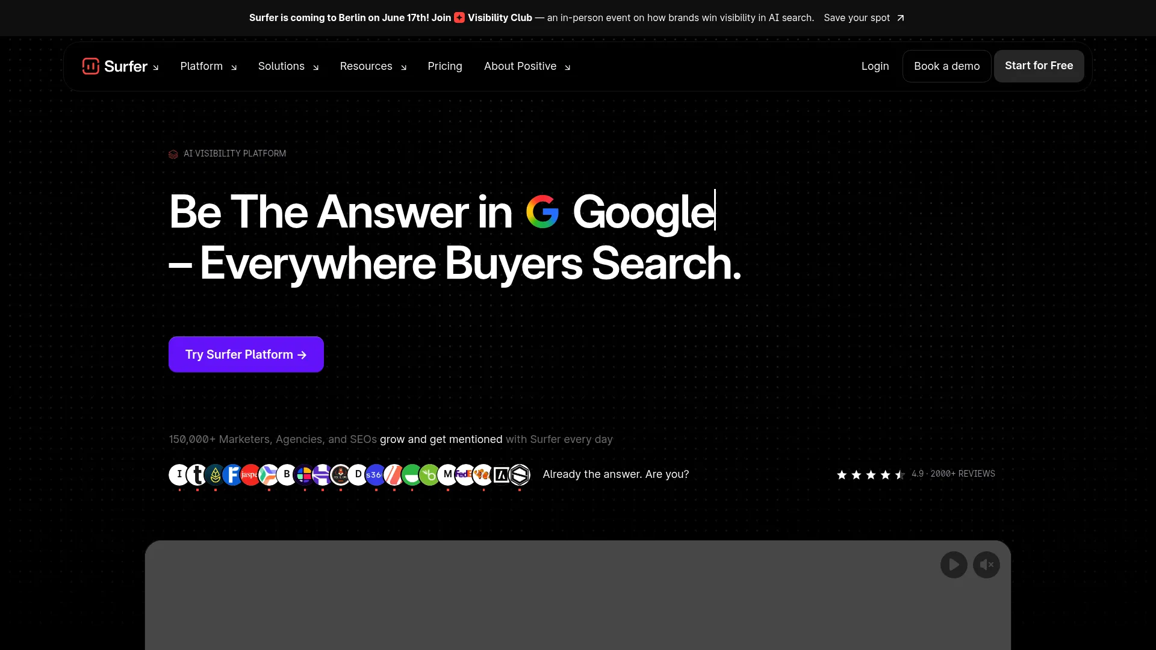Click the Login link
This screenshot has width=1156, height=650.
pyautogui.click(x=875, y=66)
